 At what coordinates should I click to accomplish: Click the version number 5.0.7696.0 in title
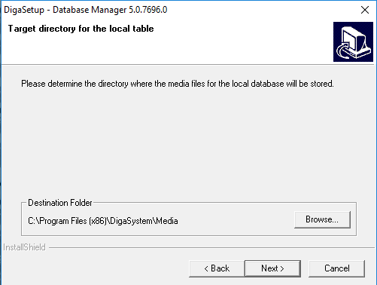pyautogui.click(x=148, y=10)
